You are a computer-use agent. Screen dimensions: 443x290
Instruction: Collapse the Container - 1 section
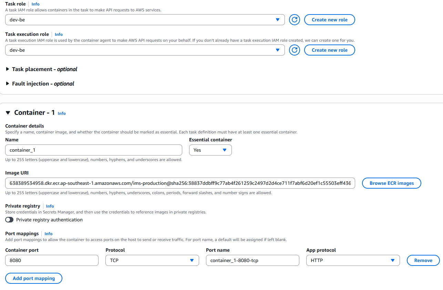(x=8, y=112)
